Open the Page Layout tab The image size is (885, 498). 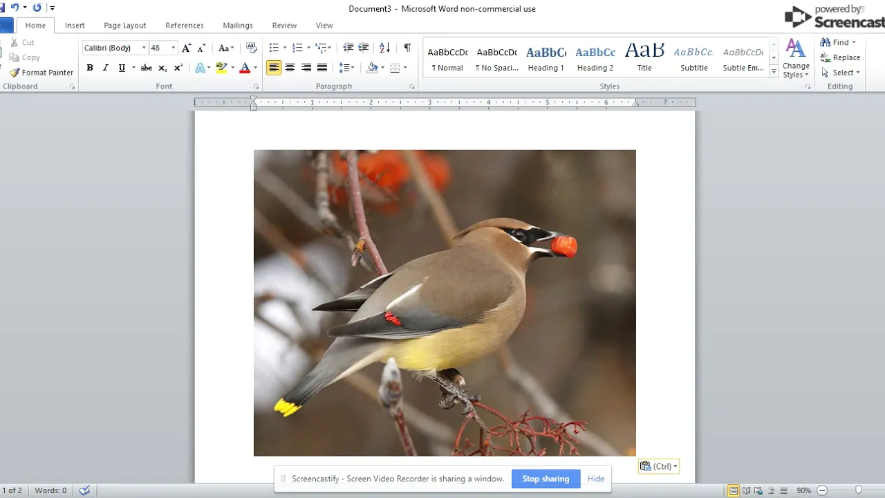pos(125,26)
